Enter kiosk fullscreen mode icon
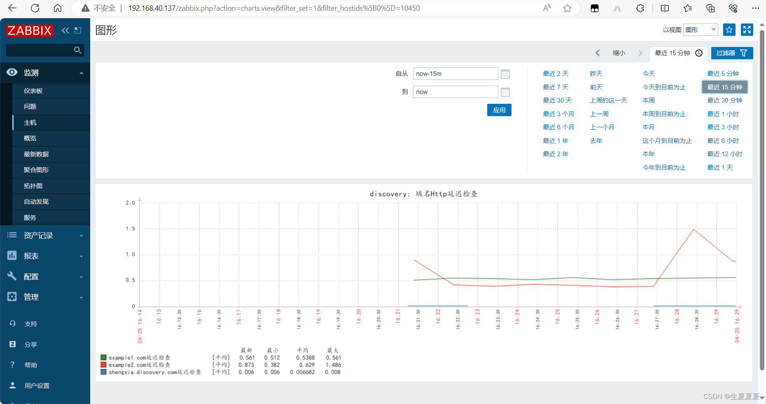The image size is (766, 404). (747, 30)
